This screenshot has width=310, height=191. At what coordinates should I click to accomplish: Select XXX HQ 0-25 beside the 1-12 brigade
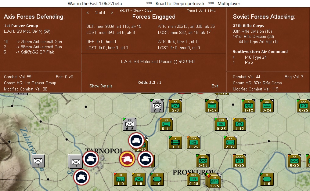221,124
